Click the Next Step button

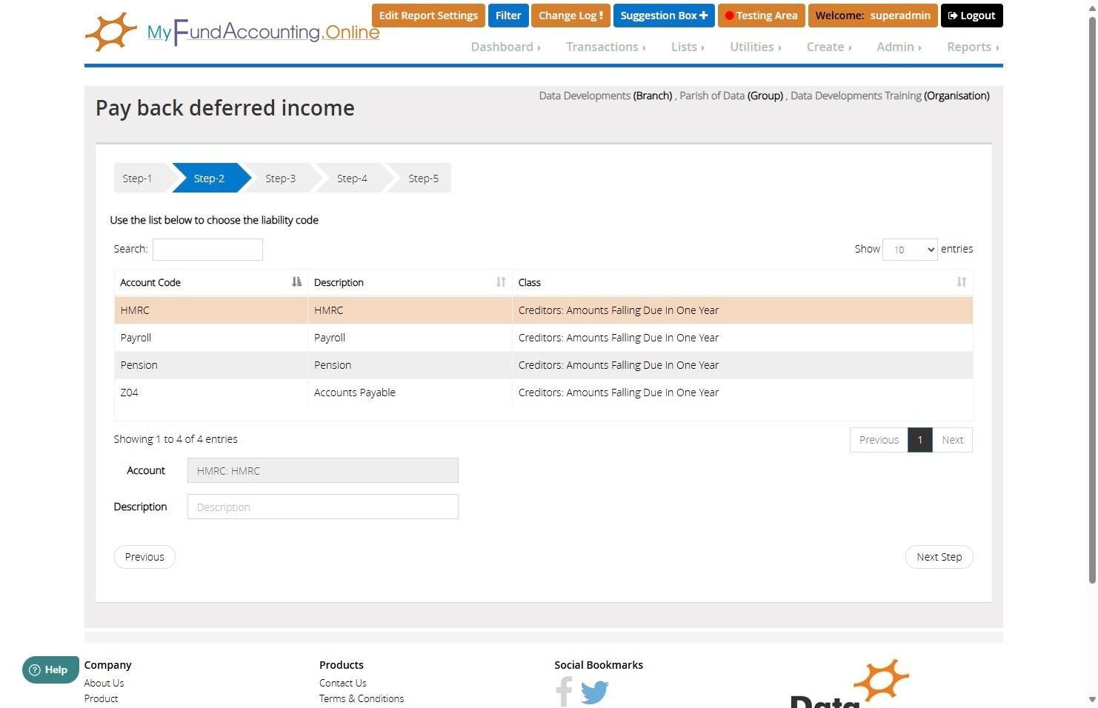(939, 557)
